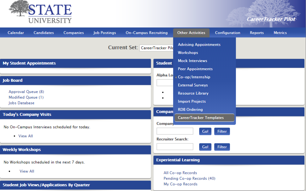The image size is (306, 191).
Task: Expand the Co-op/Internship submenu arrow
Action: (x=176, y=77)
